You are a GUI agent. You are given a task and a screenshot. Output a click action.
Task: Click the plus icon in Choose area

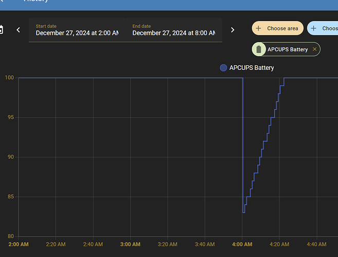(259, 28)
